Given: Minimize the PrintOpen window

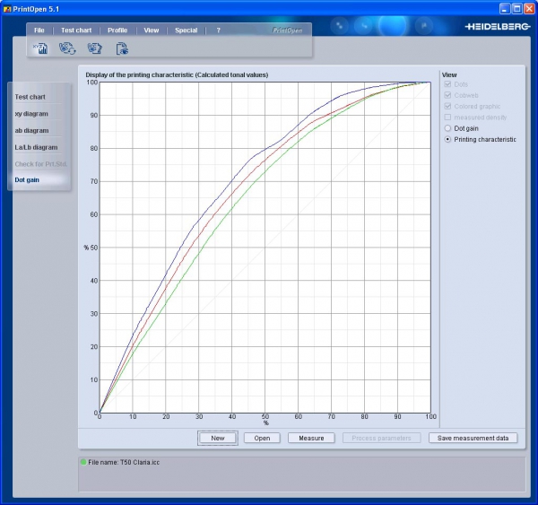Looking at the screenshot, I should point(505,9).
